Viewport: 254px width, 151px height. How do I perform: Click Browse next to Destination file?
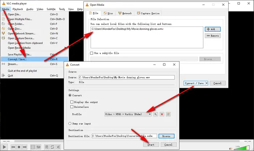click(x=166, y=136)
